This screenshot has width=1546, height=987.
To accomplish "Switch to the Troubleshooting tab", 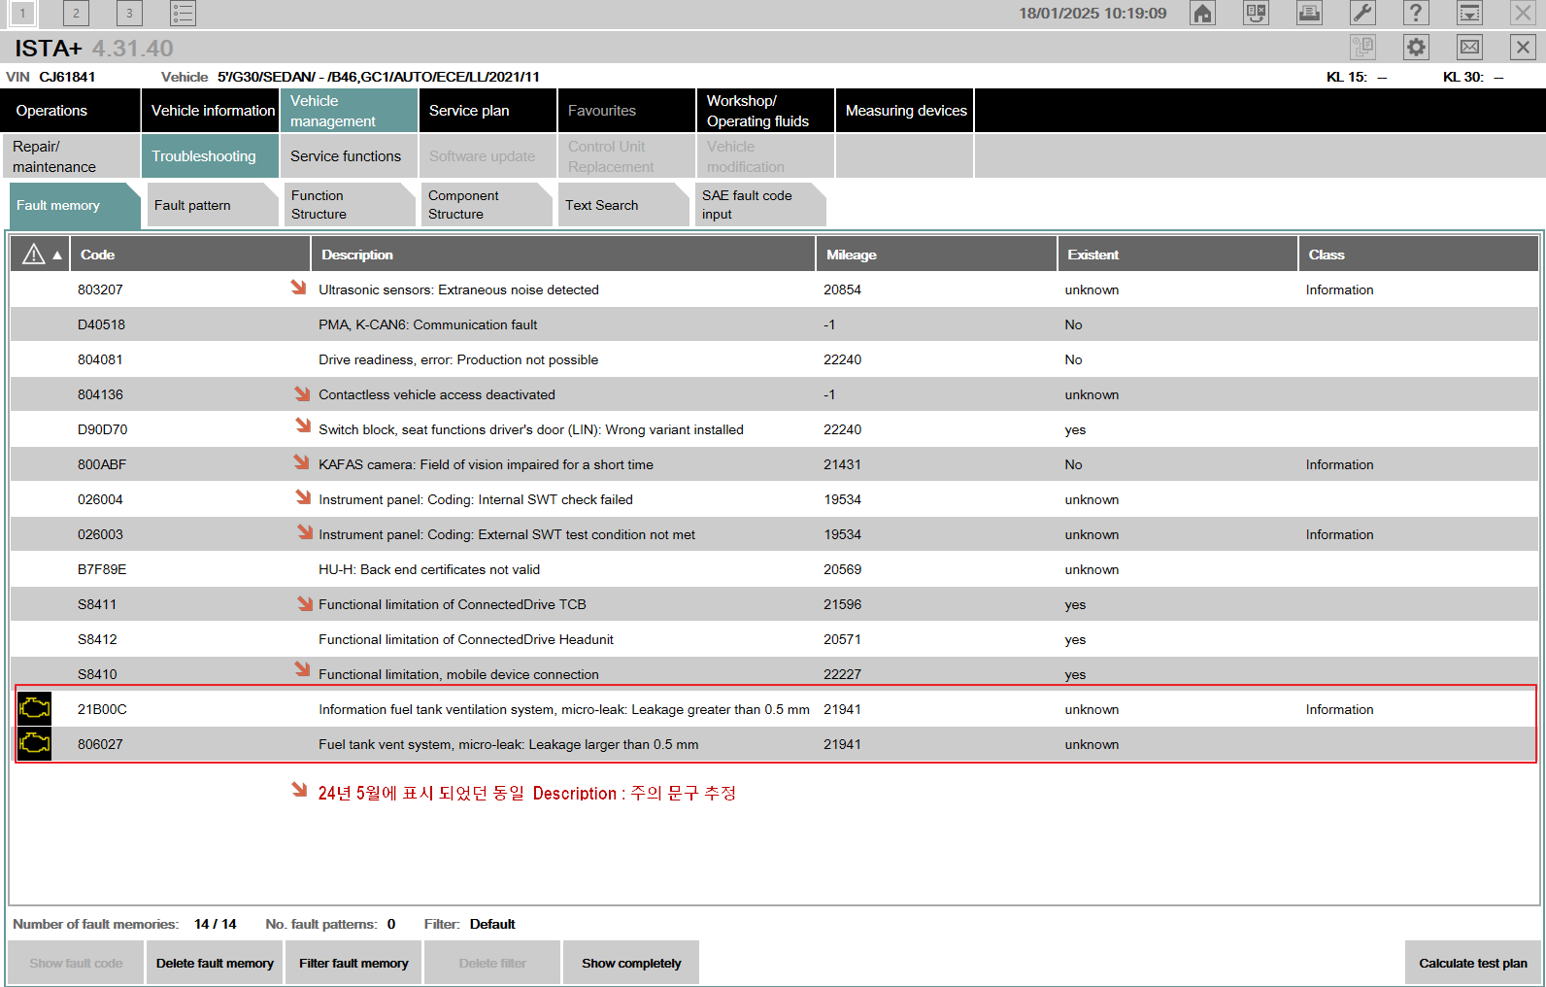I will [210, 156].
